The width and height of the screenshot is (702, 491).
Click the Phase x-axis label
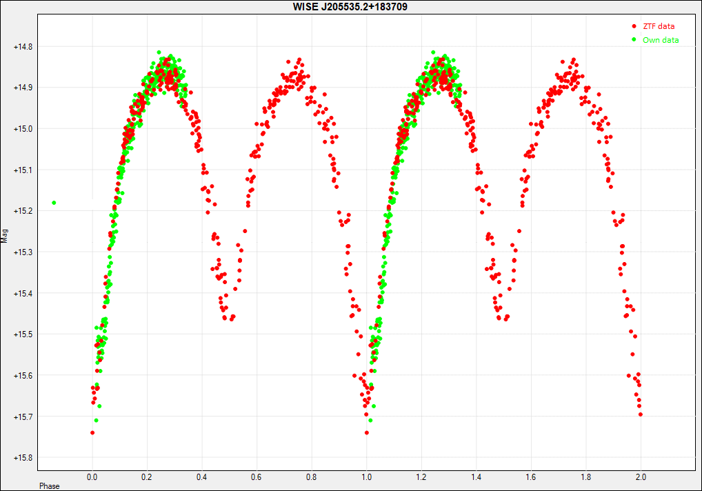point(49,486)
